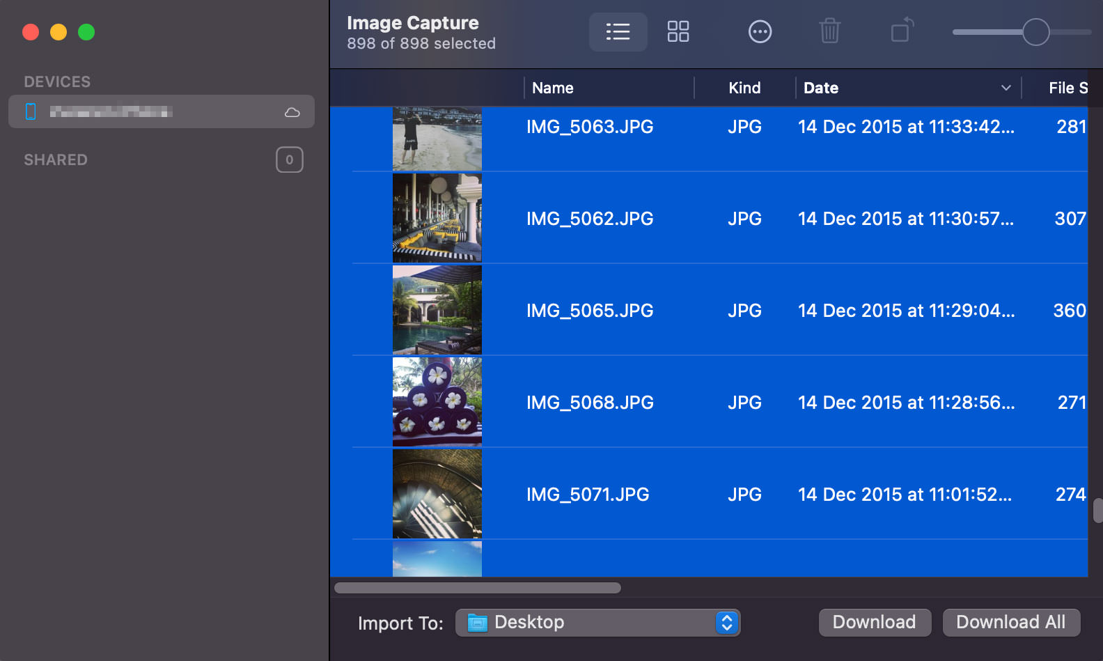Click the date 14 Dec 2015 at 11:29:04
Screen dimensions: 1103x661
[906, 311]
